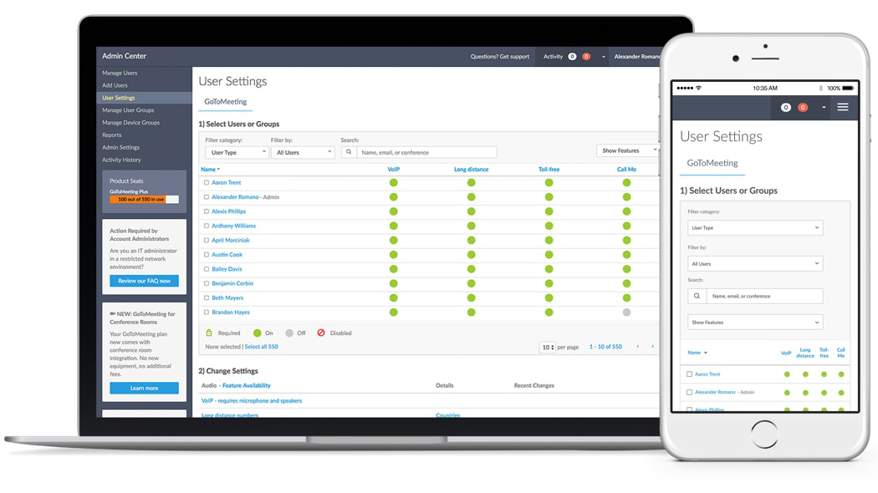This screenshot has height=493, width=878.
Task: Check the Aaron Trent checkbox on laptop
Action: [x=207, y=182]
